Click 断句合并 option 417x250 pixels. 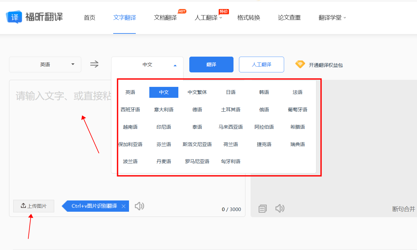404,209
